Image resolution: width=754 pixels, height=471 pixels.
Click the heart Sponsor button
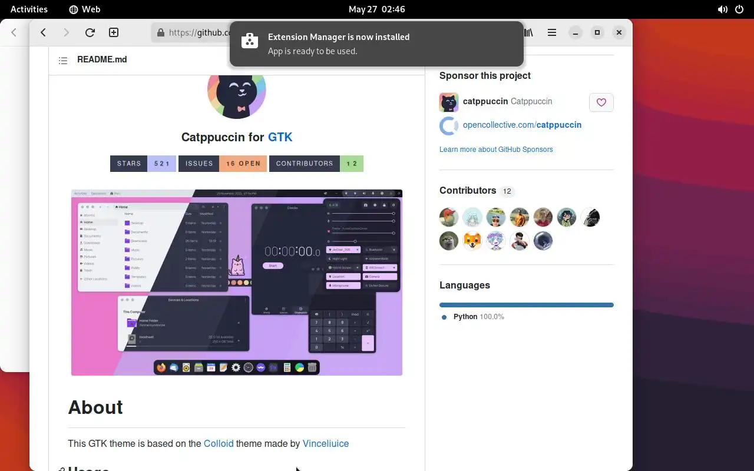tap(601, 102)
